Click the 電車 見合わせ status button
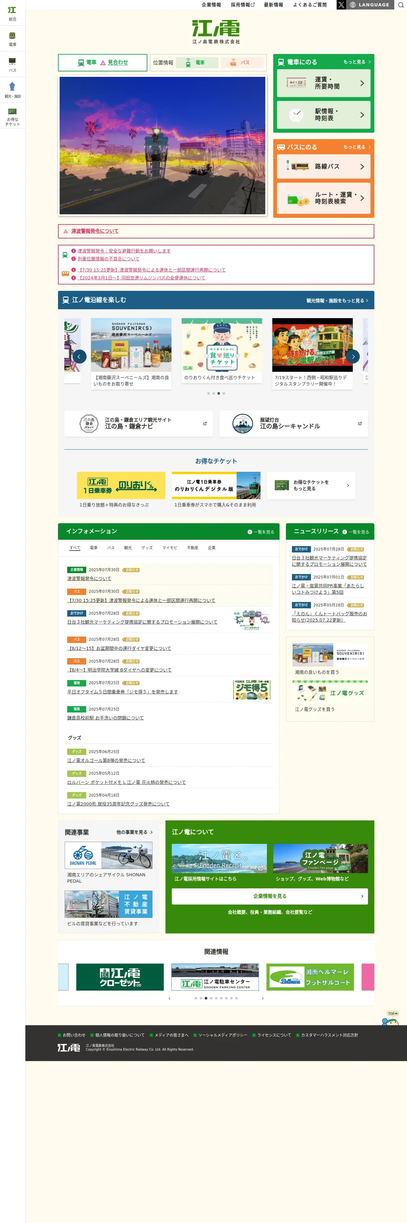Viewport: 407px width, 1223px height. 103,63
